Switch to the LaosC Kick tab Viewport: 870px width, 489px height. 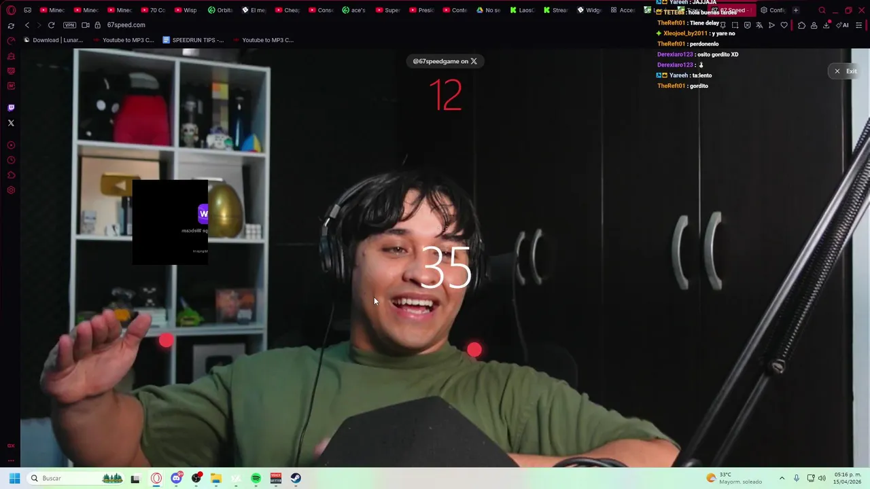point(523,10)
